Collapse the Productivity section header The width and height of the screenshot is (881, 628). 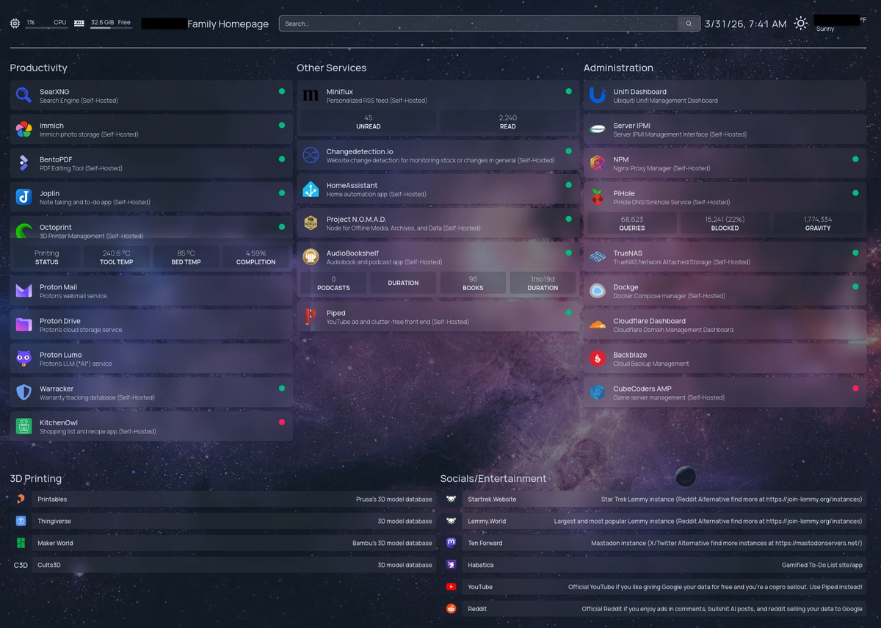click(x=38, y=68)
